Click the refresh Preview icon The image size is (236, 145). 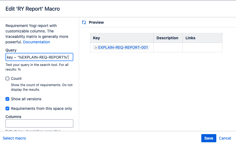tap(84, 22)
